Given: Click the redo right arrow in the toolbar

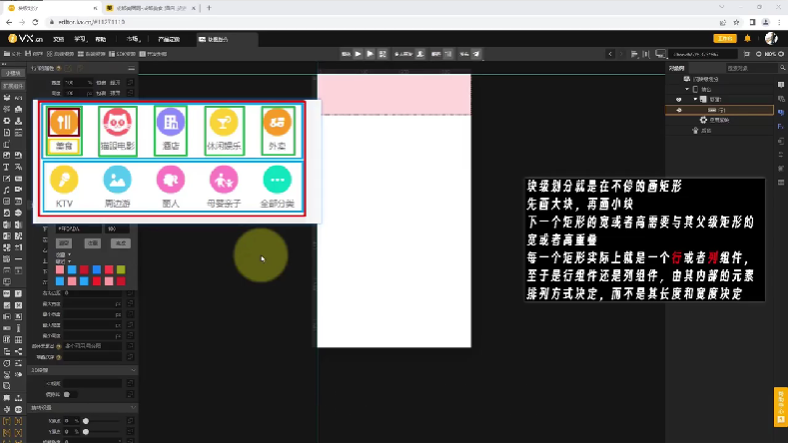Looking at the screenshot, I should click(621, 54).
